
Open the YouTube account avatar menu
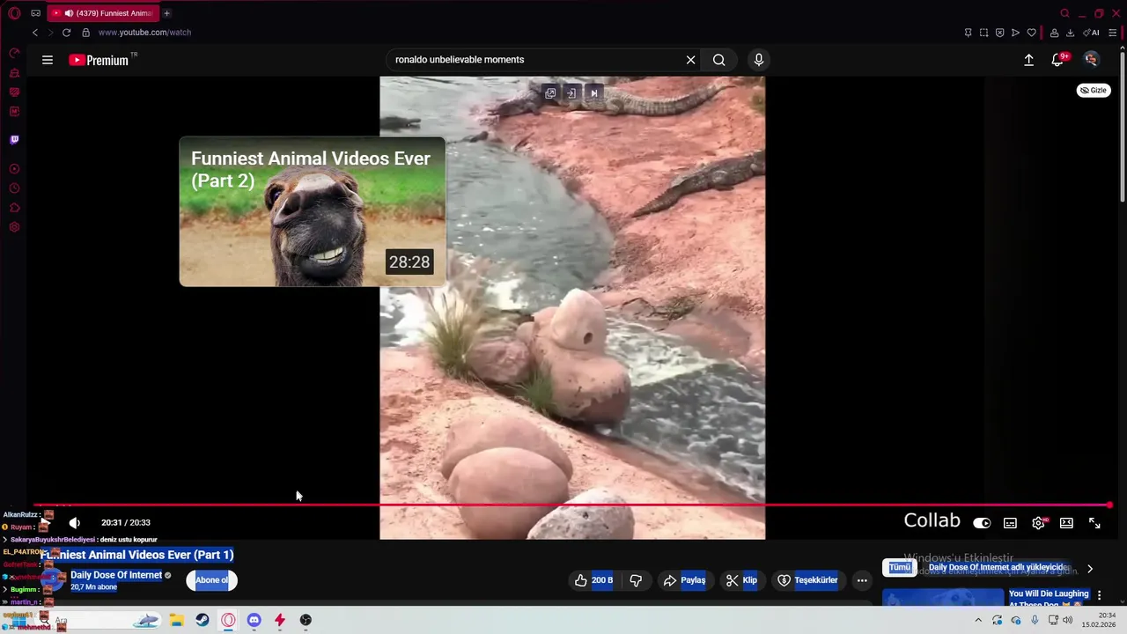(x=1092, y=60)
